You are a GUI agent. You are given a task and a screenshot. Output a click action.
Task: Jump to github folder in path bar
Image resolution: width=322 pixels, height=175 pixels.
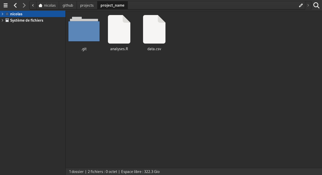(68, 5)
